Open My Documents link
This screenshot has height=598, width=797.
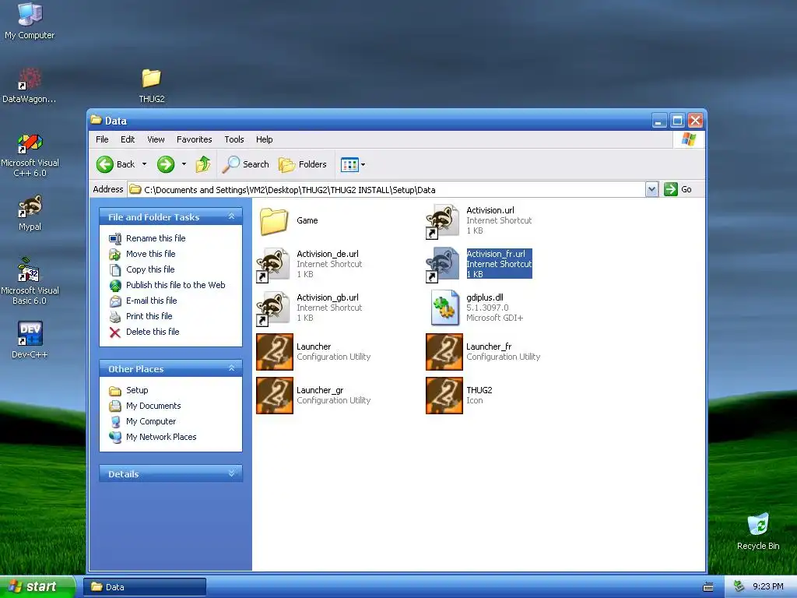(153, 406)
